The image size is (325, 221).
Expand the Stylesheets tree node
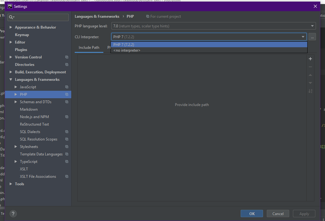point(16,146)
